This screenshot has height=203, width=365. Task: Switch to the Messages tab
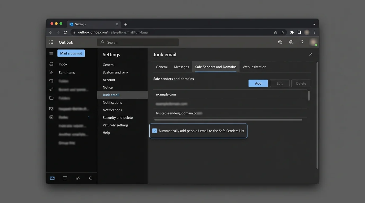pyautogui.click(x=181, y=67)
